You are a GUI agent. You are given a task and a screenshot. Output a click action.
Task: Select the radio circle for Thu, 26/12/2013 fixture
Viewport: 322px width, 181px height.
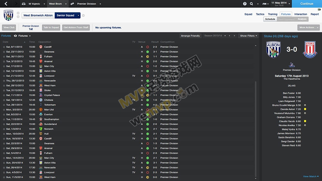click(x=4, y=81)
